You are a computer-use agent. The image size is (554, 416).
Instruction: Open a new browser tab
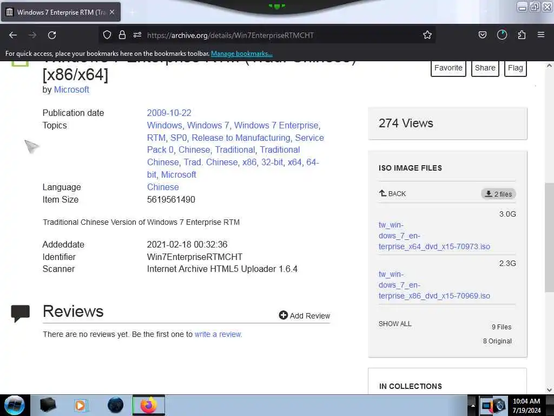(x=132, y=12)
